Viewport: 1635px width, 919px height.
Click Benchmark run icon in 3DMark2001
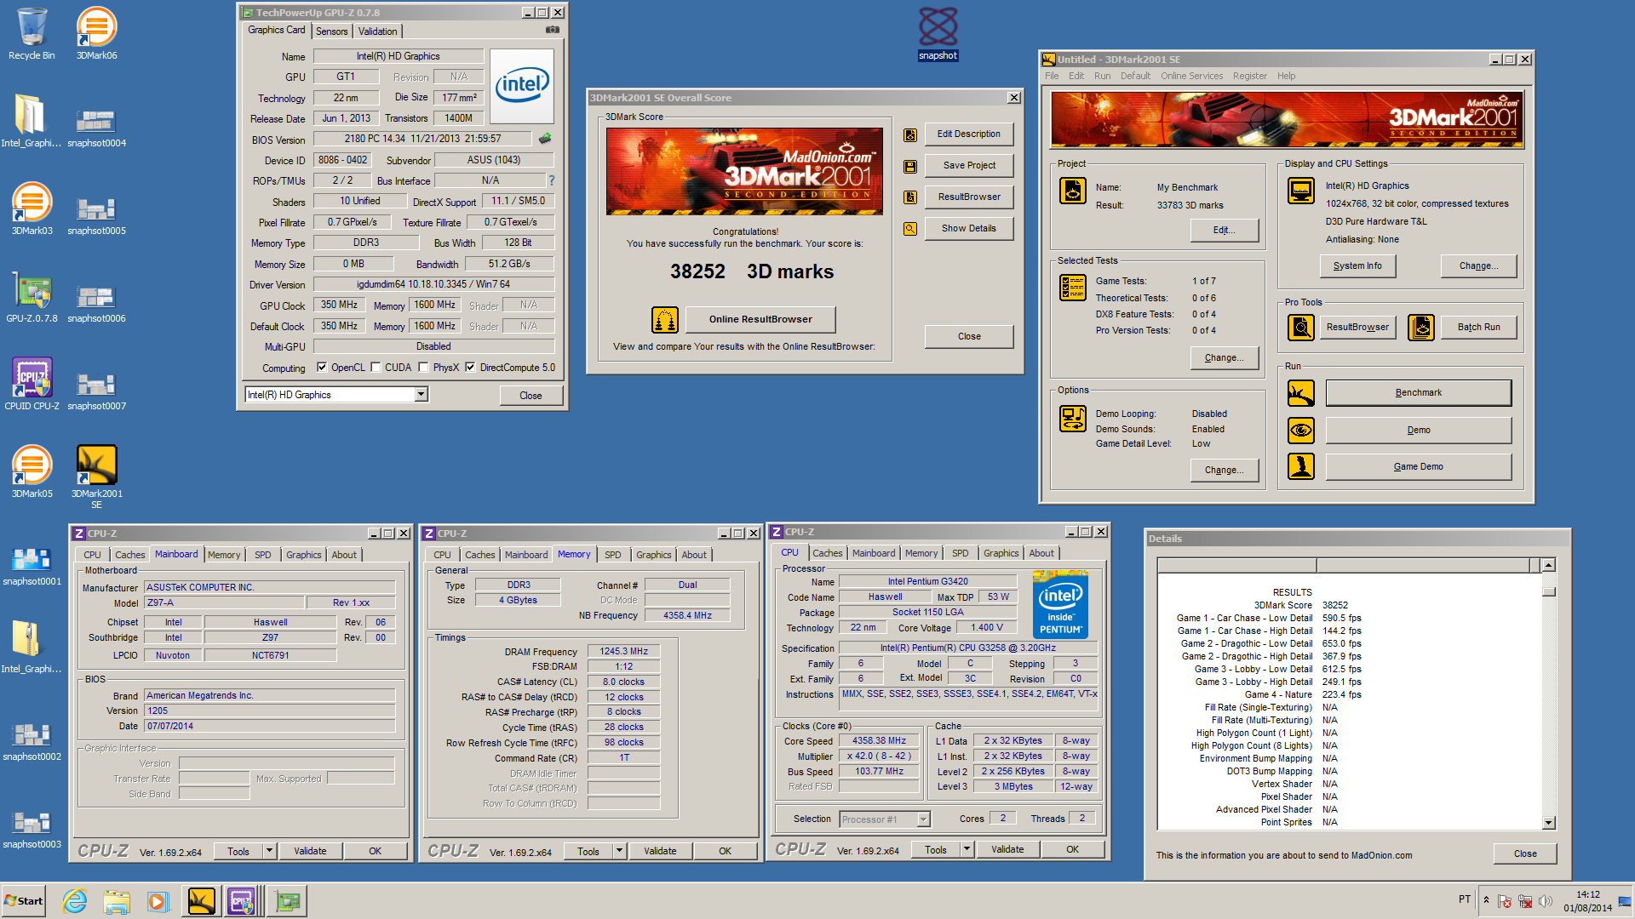click(1301, 393)
